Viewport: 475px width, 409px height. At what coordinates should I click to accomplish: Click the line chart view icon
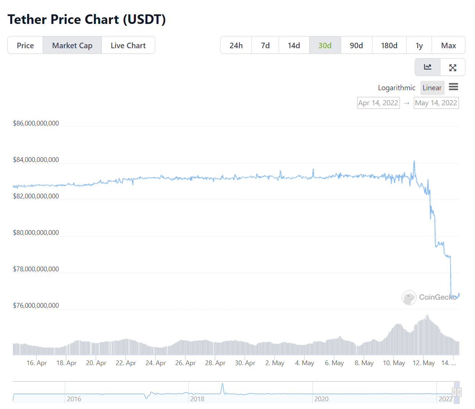coord(428,67)
